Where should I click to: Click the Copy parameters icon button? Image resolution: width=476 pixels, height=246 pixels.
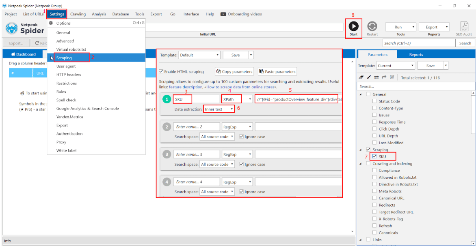point(234,71)
